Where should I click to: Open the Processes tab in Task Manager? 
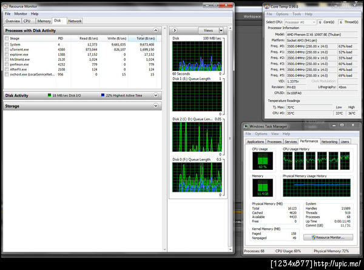coord(275,141)
